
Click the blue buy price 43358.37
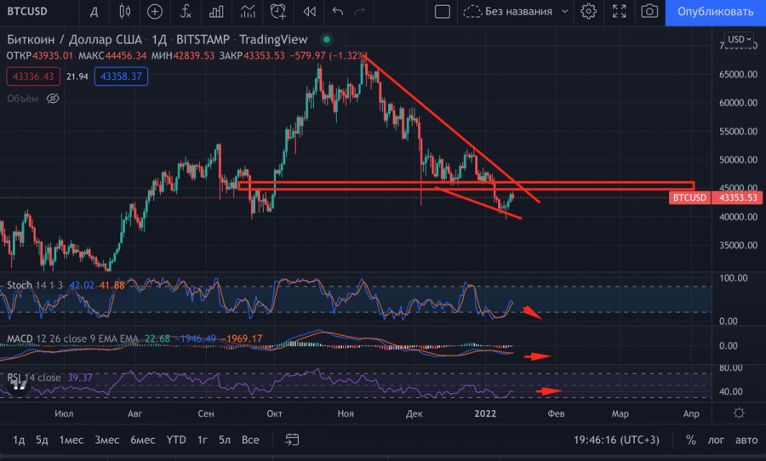[x=121, y=77]
